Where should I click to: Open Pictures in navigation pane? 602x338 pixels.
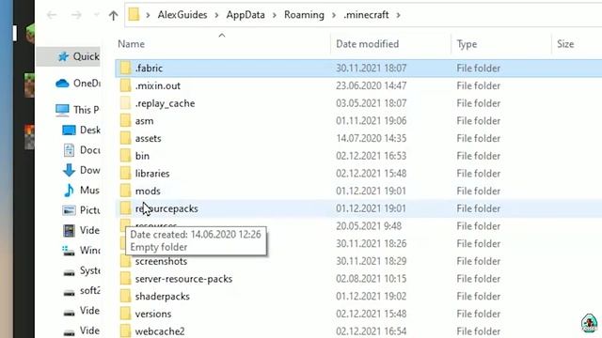81,210
